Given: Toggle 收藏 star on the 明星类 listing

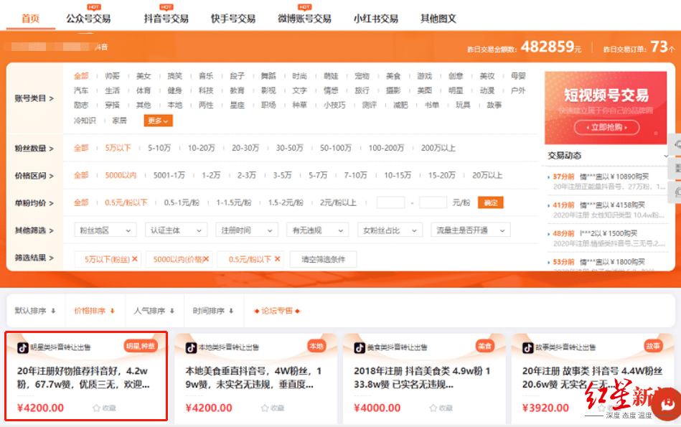Looking at the screenshot, I should [x=97, y=408].
